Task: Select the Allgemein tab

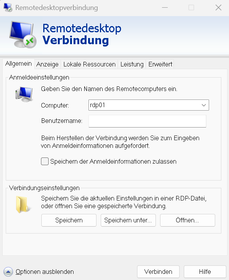Action: [x=18, y=64]
